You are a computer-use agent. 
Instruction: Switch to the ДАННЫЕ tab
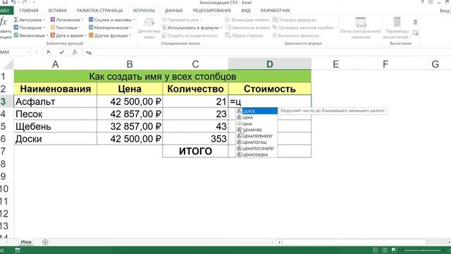[174, 11]
